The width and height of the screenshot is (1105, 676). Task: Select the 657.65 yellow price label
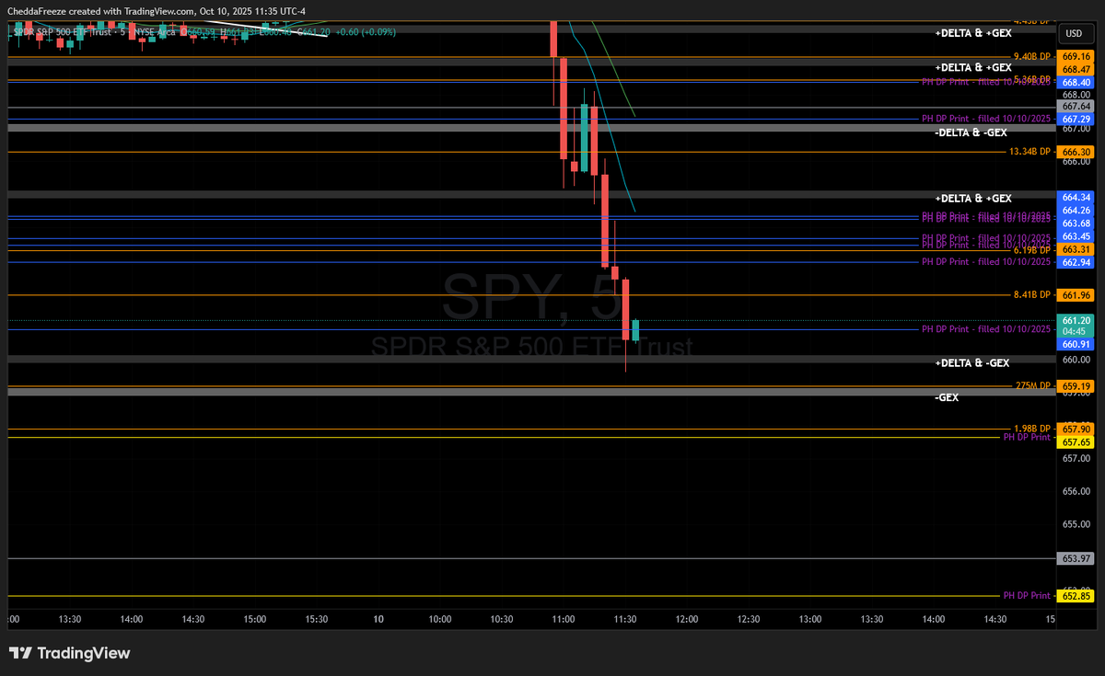tap(1076, 441)
